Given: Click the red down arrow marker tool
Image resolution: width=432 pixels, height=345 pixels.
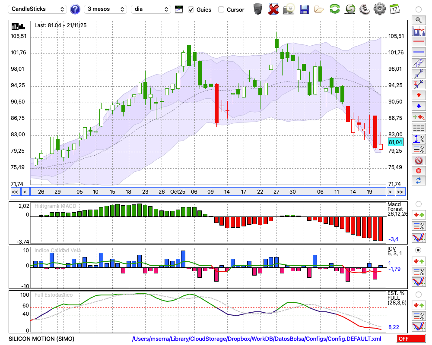Looking at the screenshot, I should coord(419,95).
